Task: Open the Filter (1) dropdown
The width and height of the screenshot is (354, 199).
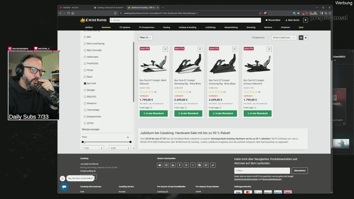Action: click(x=145, y=38)
